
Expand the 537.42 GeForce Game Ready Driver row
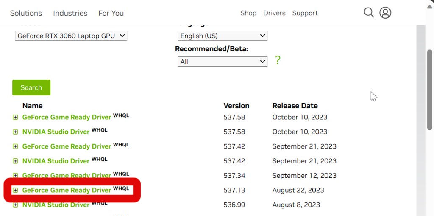[x=15, y=146]
